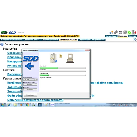Click the battery status icon

point(120,33)
